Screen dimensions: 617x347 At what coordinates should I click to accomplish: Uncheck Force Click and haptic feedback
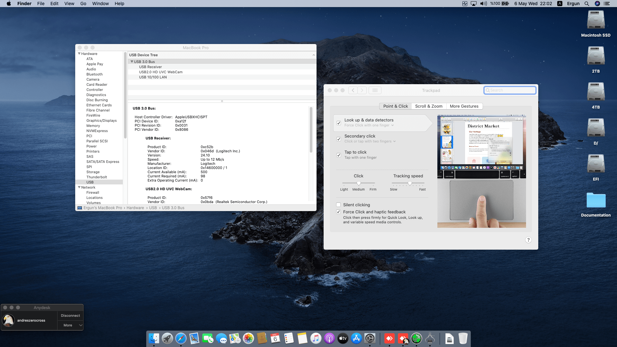(338, 212)
